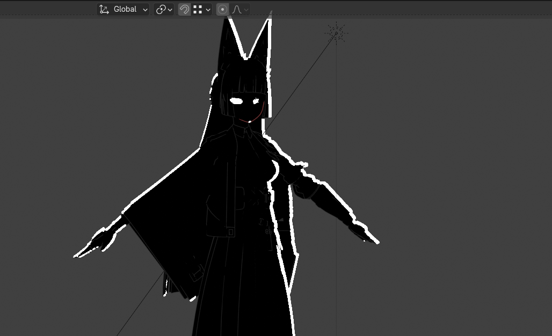Click the transform orientation axes icon
Screen dimensions: 552x336
(x=104, y=9)
